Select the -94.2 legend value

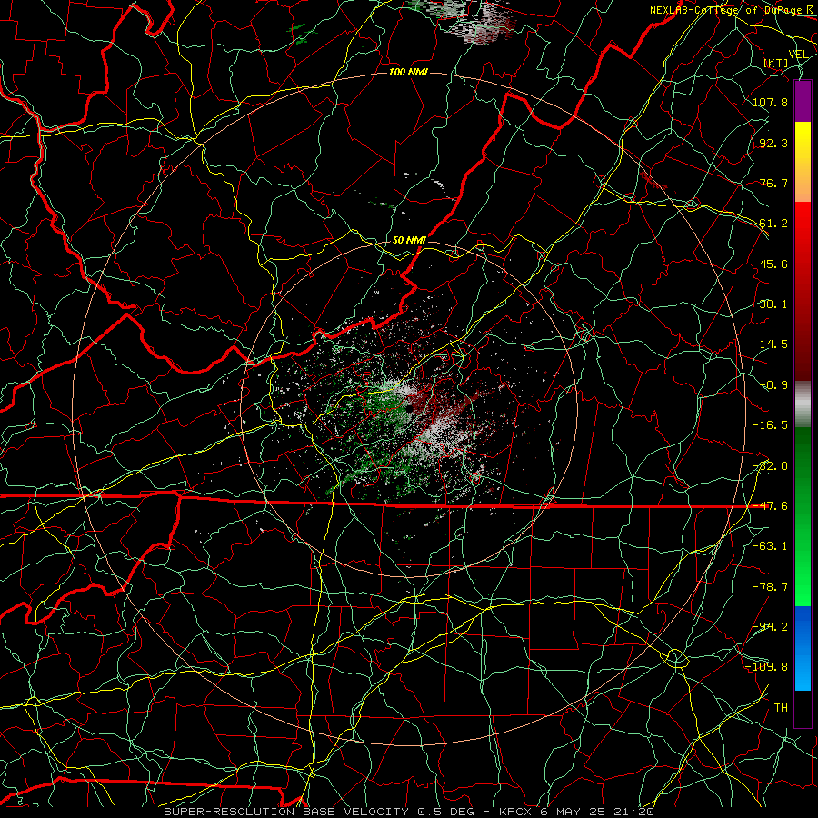[x=770, y=626]
